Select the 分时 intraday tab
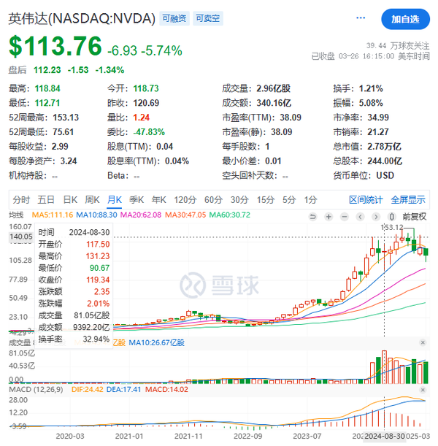This screenshot has width=438, height=446. tap(22, 199)
